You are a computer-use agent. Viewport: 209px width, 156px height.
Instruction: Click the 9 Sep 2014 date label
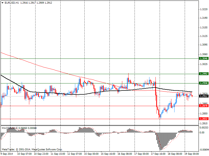tap(7, 154)
